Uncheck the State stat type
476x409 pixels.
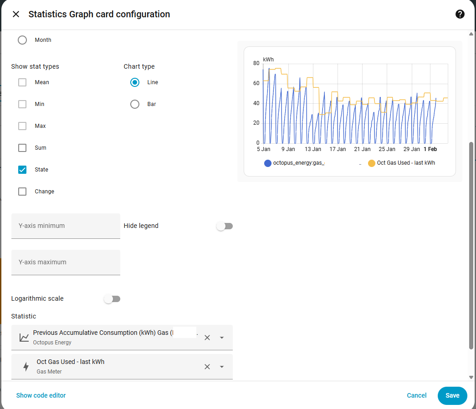tap(22, 170)
